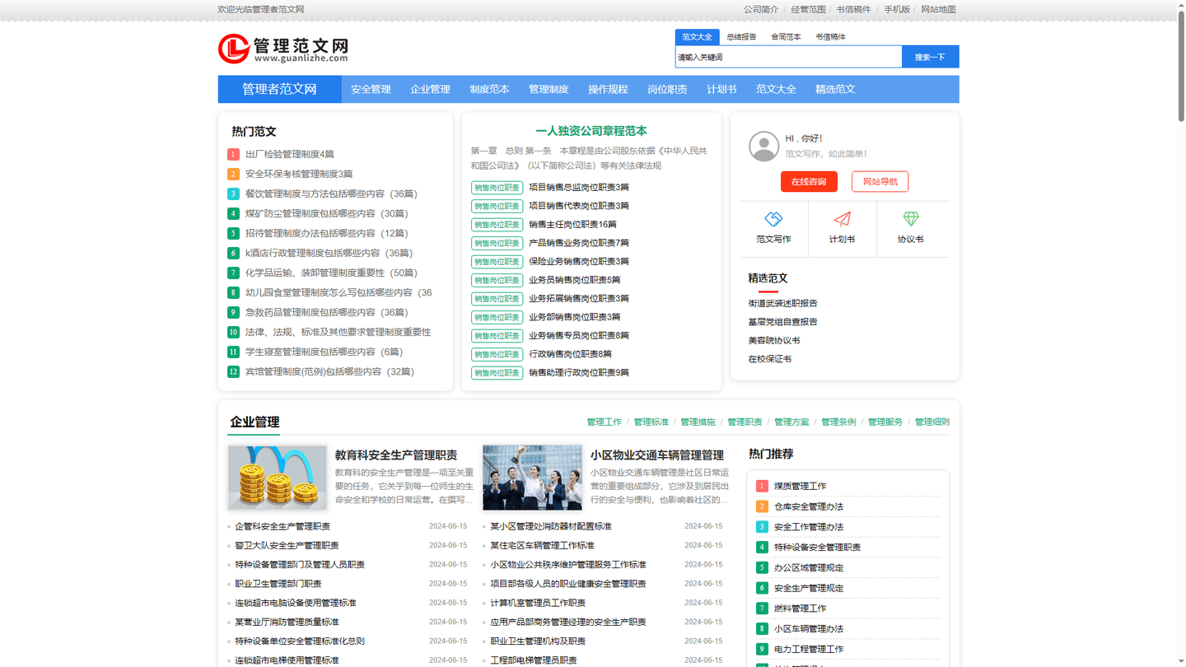
Task: Open 特种设备安全管理职责 in 热门推荐
Action: (x=817, y=547)
